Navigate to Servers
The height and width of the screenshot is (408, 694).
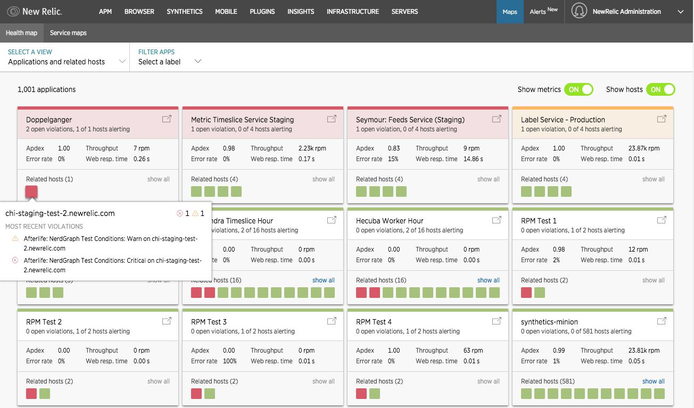point(404,11)
